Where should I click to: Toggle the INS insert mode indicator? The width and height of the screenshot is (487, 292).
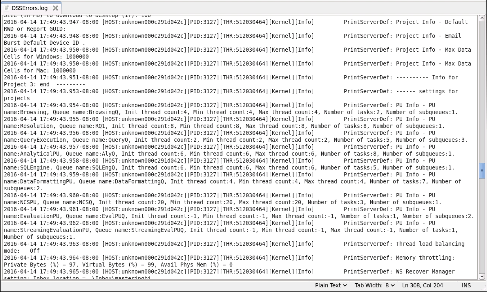point(466,285)
